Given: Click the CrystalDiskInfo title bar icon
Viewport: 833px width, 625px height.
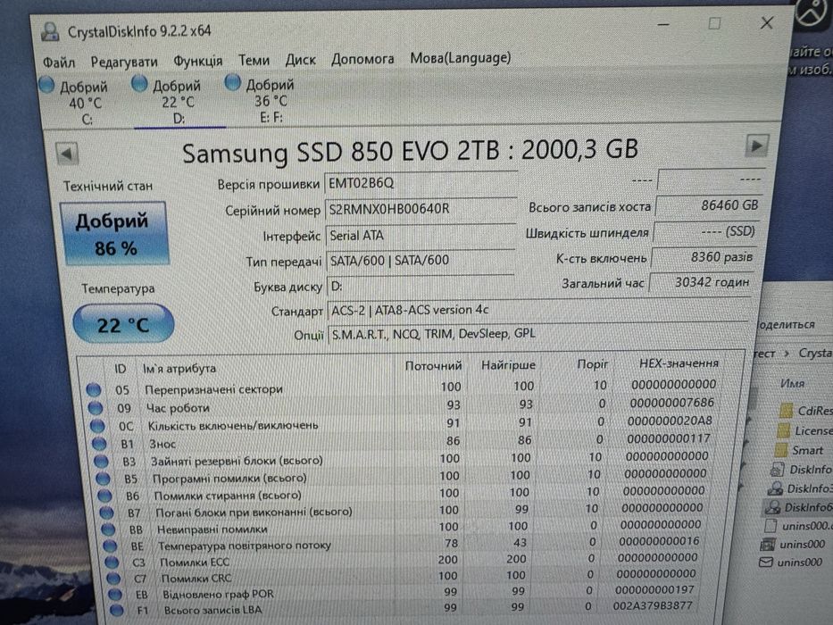Looking at the screenshot, I should pyautogui.click(x=50, y=32).
